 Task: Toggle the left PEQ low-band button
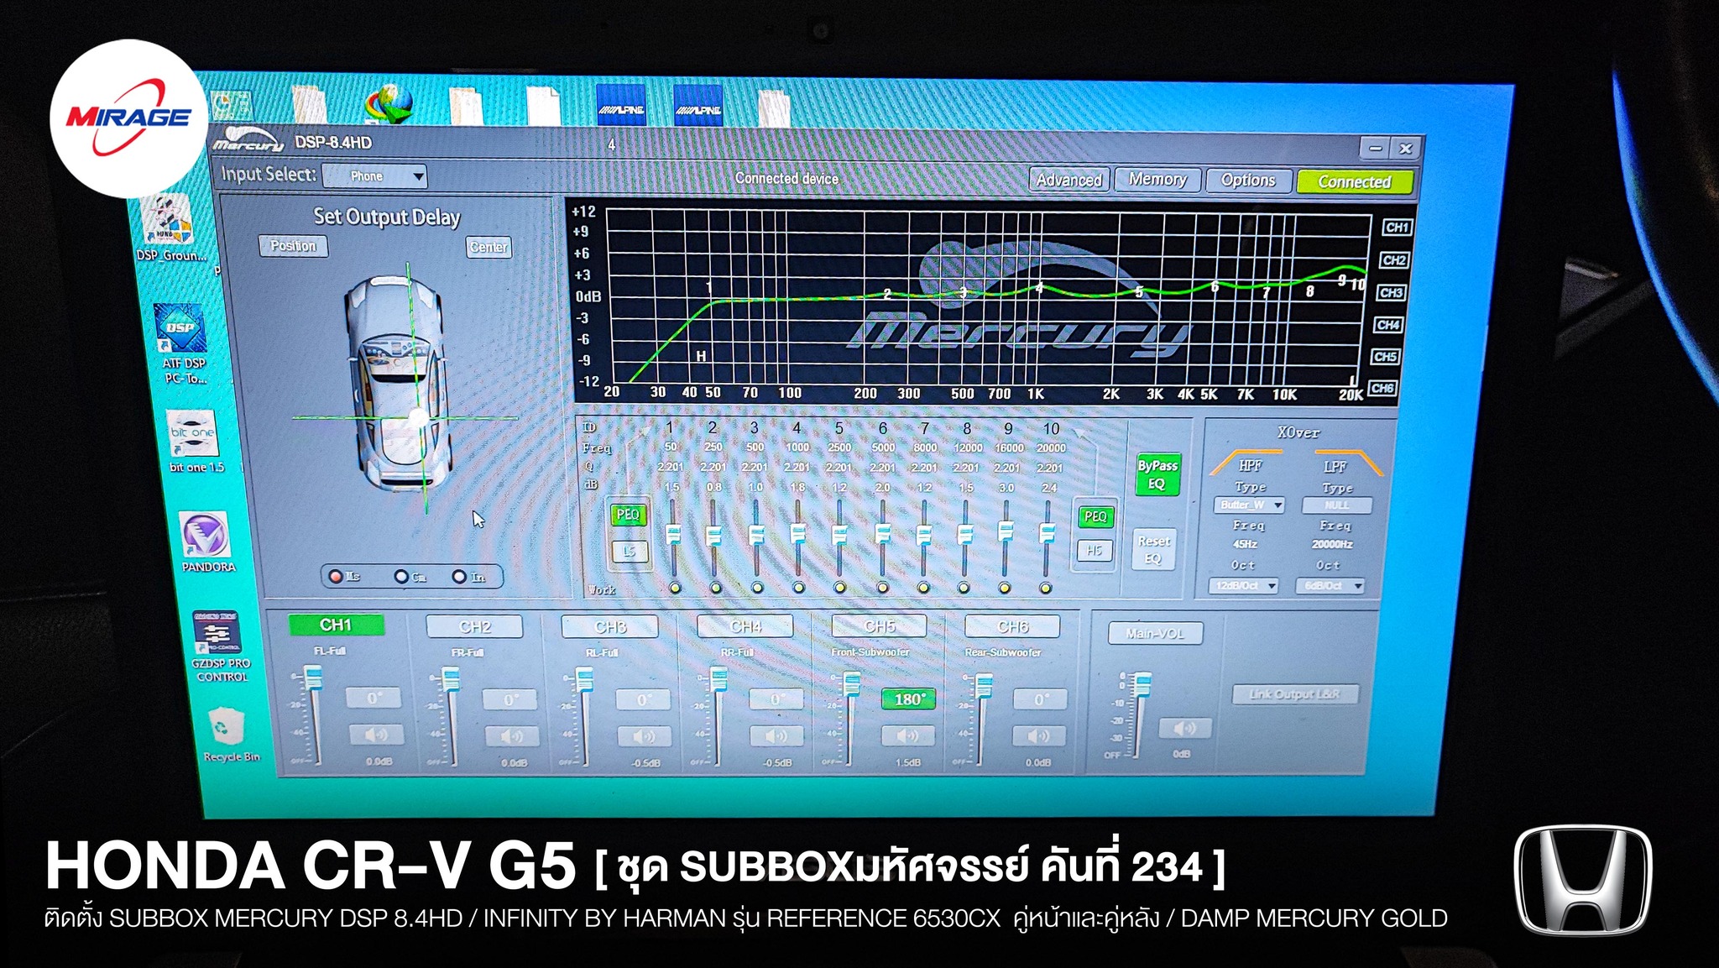pyautogui.click(x=628, y=515)
